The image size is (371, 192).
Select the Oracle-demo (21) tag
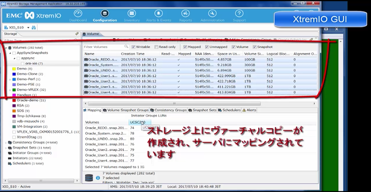(31, 100)
